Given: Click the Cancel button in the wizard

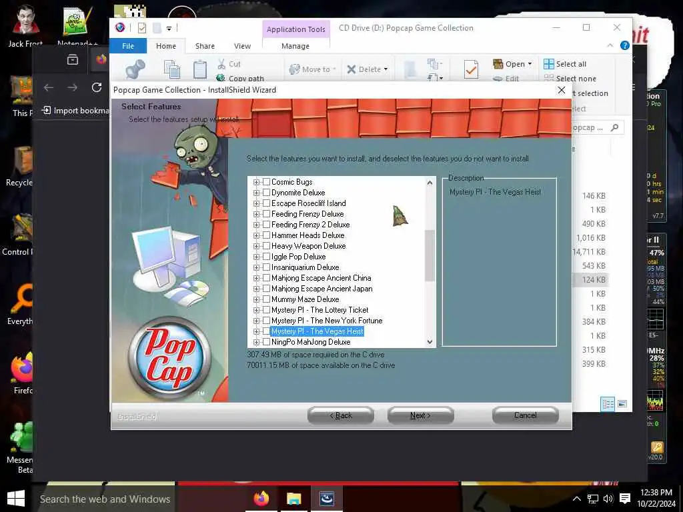Looking at the screenshot, I should click(x=526, y=415).
